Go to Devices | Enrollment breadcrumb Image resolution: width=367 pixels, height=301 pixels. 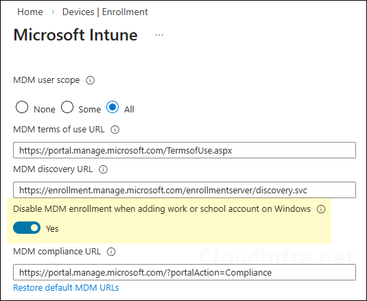(105, 12)
